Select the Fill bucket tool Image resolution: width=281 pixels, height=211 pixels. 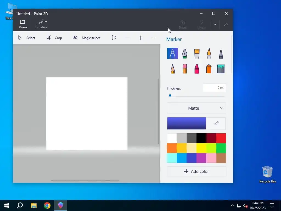pos(221,68)
